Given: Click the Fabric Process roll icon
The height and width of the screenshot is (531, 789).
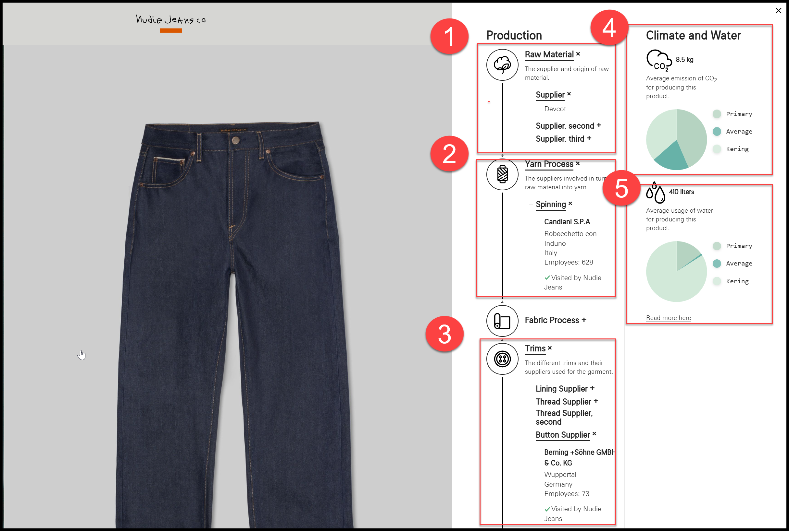Looking at the screenshot, I should 502,321.
